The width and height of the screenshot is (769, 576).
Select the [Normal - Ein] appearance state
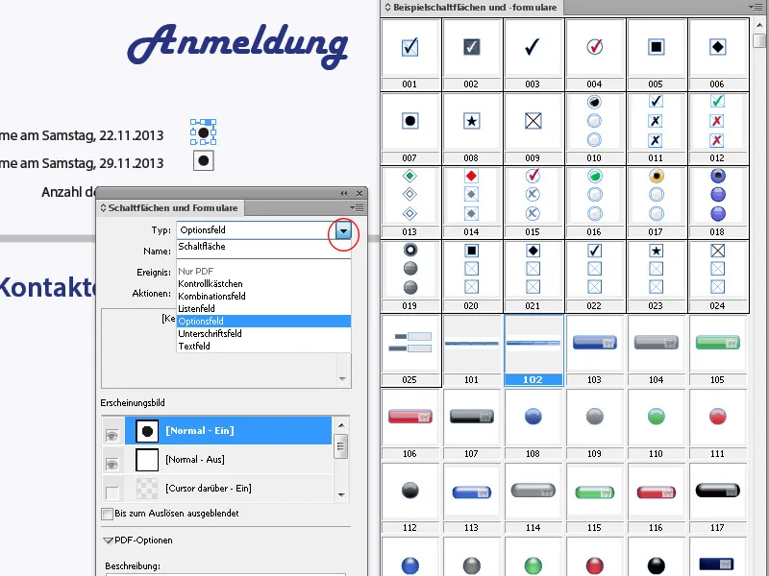coord(229,431)
